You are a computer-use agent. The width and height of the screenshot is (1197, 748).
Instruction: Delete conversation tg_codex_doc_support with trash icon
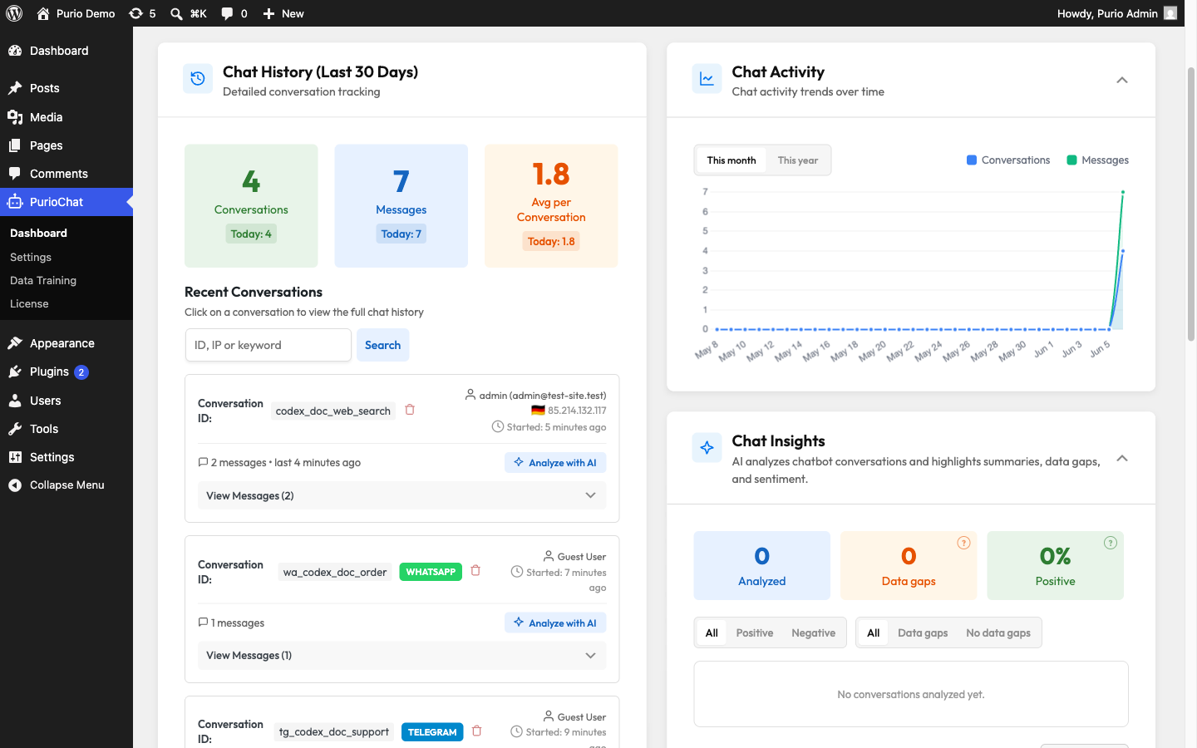pyautogui.click(x=477, y=731)
